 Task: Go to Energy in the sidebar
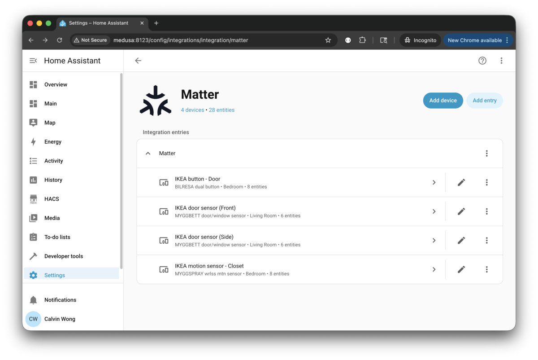[52, 142]
